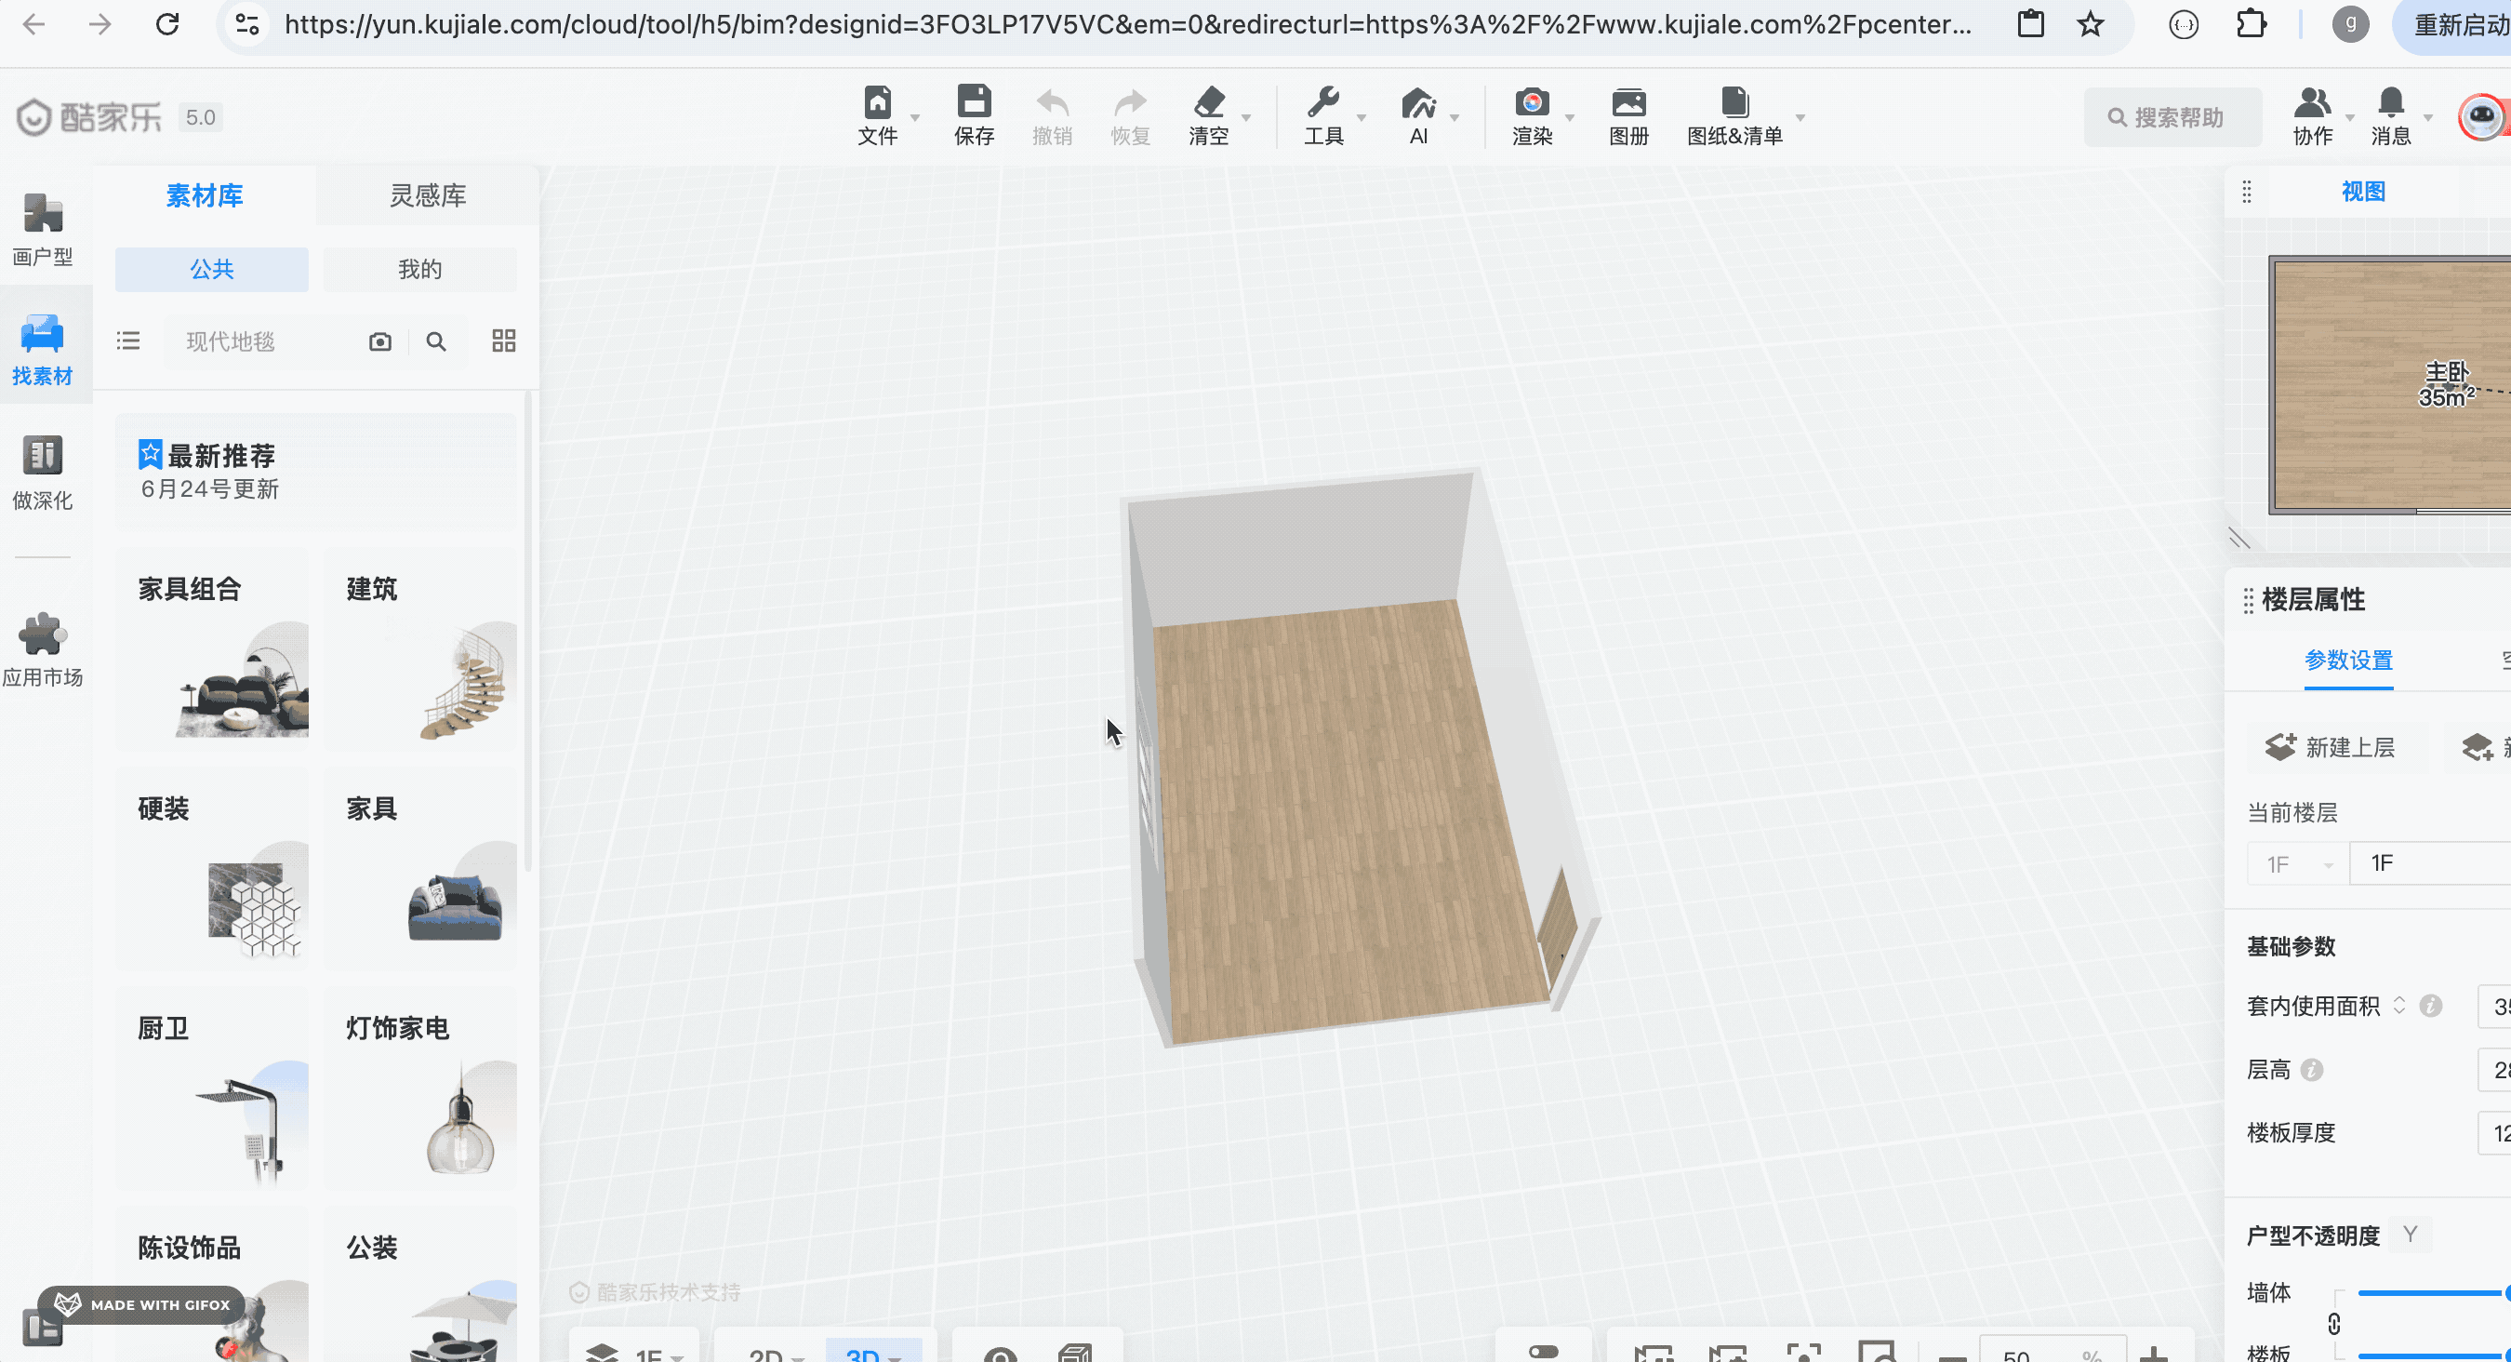Click the image search camera icon
2511x1362 pixels.
pyautogui.click(x=380, y=341)
